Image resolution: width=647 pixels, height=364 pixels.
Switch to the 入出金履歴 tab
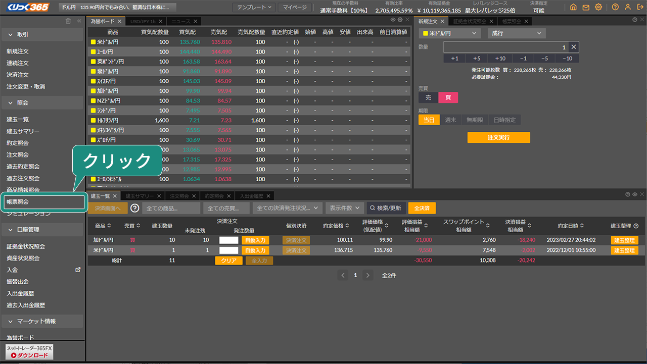pos(254,196)
